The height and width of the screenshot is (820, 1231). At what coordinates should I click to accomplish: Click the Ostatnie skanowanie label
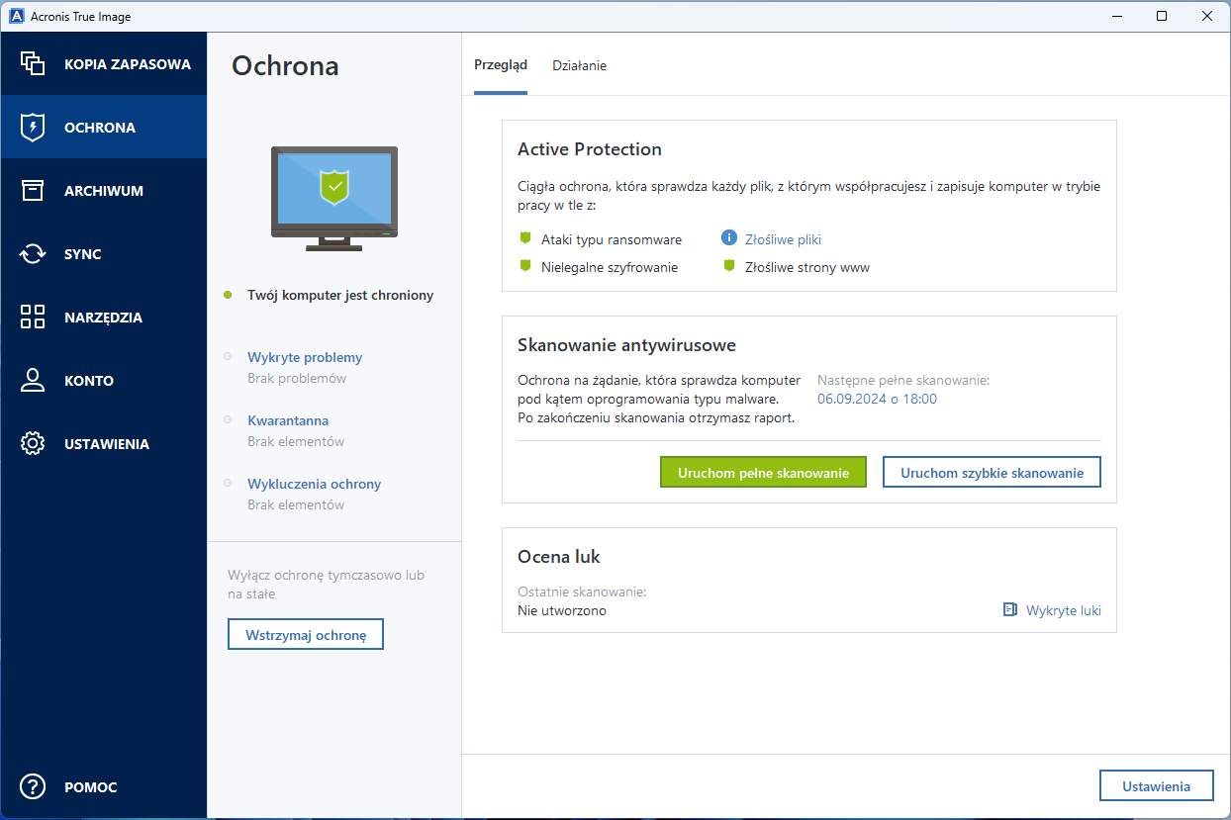tap(582, 592)
